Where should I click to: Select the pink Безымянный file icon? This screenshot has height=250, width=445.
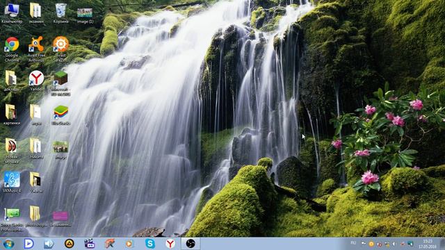60,219
